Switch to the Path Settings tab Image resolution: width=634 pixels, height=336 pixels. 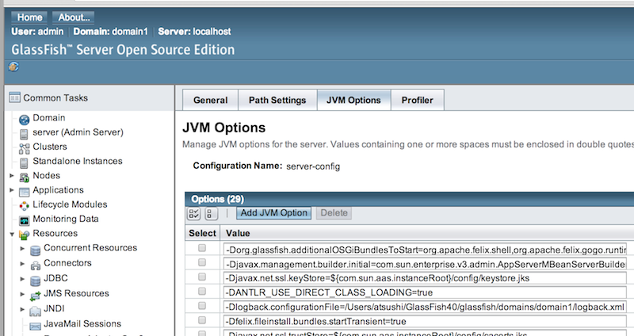277,100
